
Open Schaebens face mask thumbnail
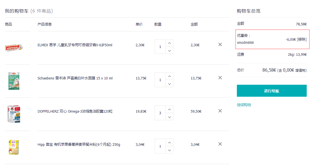click(x=14, y=81)
